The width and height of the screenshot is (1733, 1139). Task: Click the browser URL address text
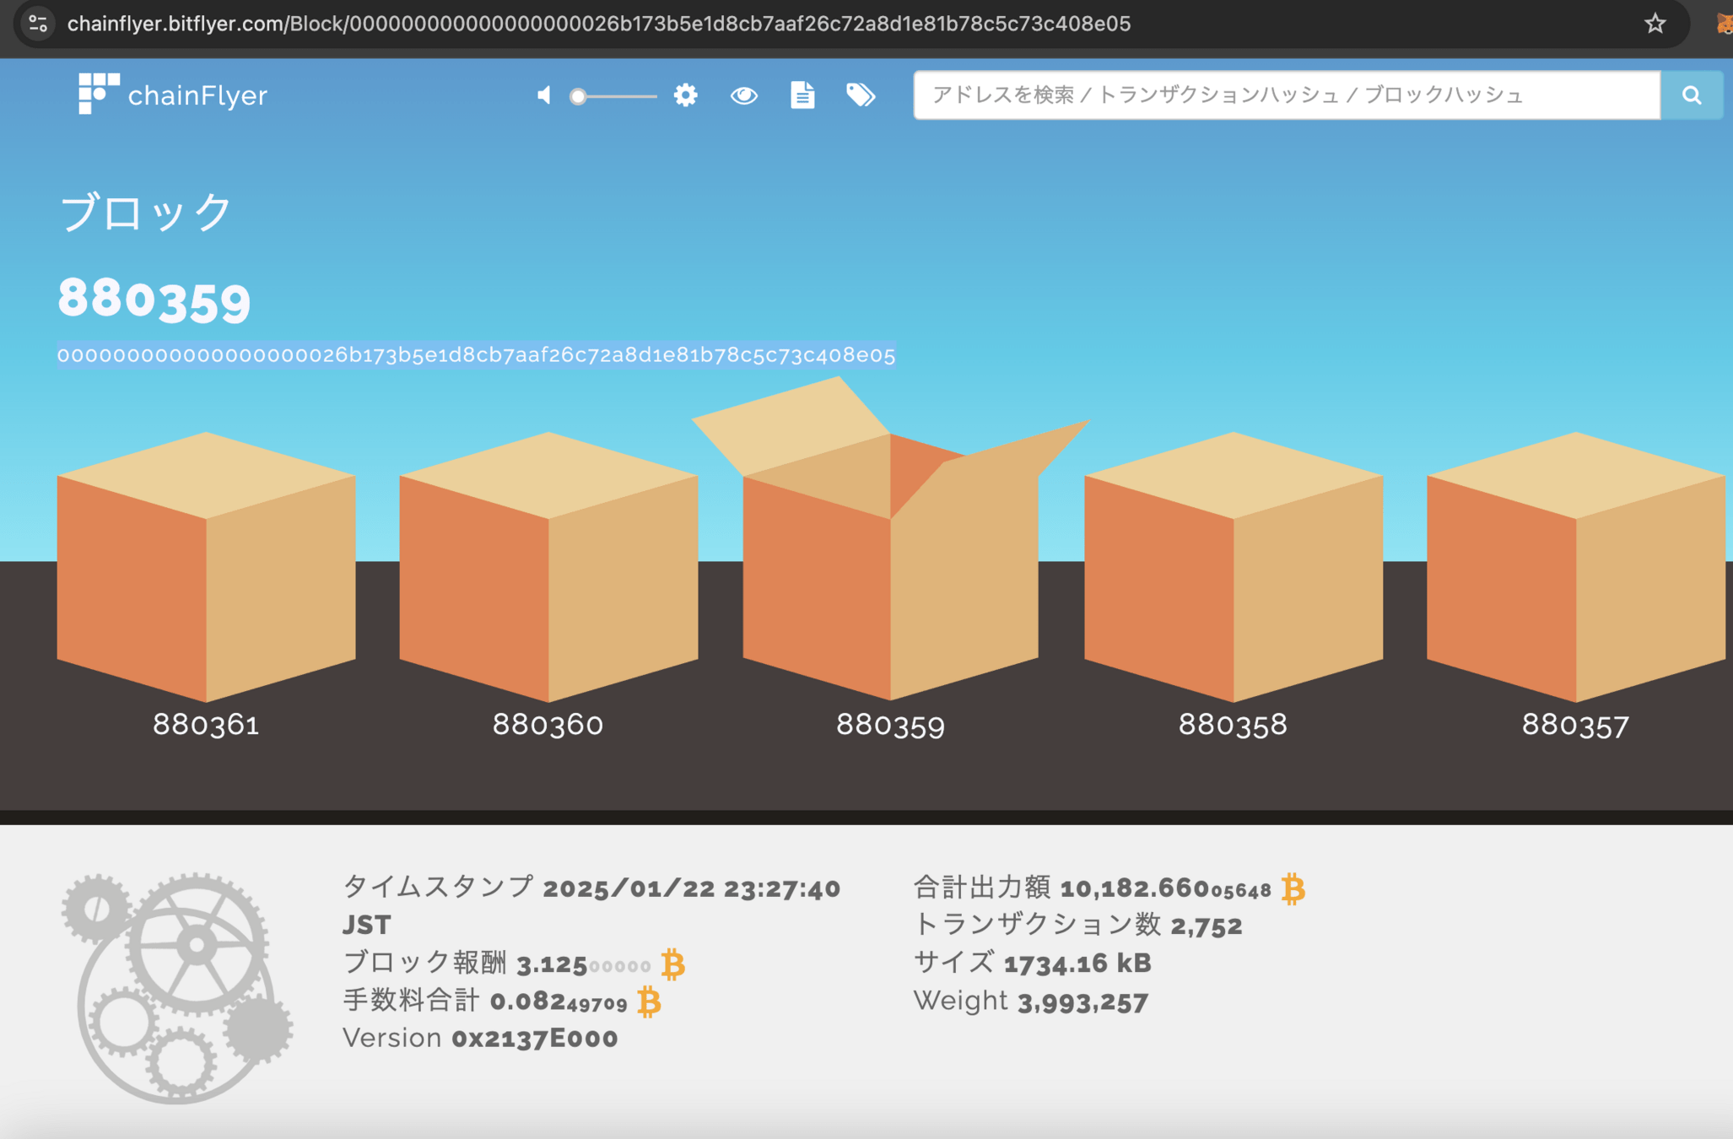[599, 24]
